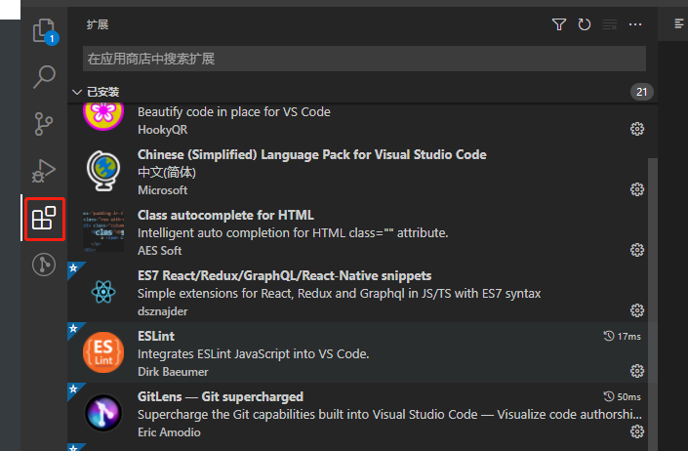The width and height of the screenshot is (688, 451).
Task: Collapse the 已安装 installed section
Action: tap(78, 92)
